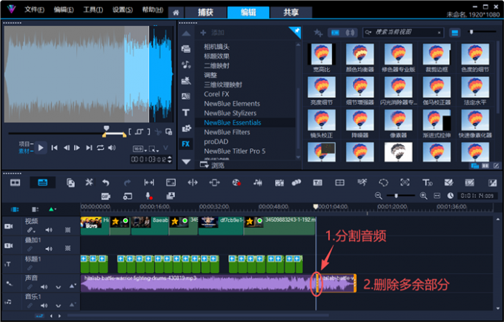Select the proDAD filter category

(x=216, y=142)
